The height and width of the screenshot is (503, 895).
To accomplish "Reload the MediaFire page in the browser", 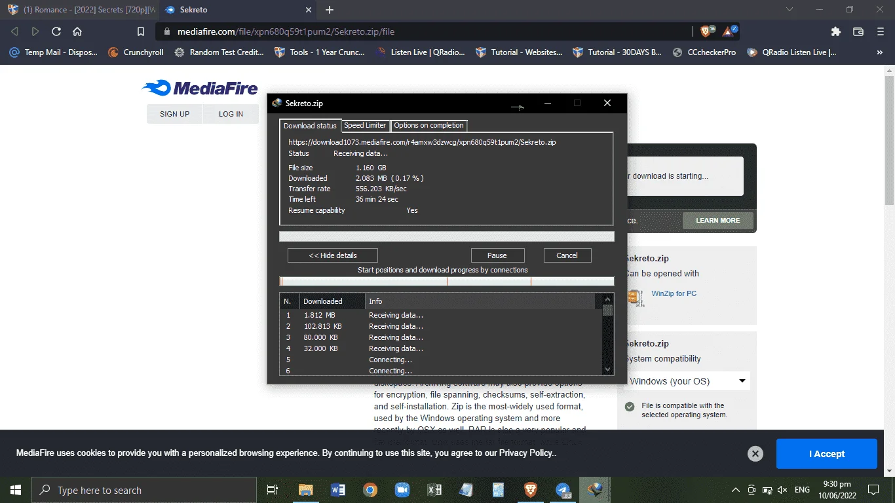I will (x=56, y=31).
